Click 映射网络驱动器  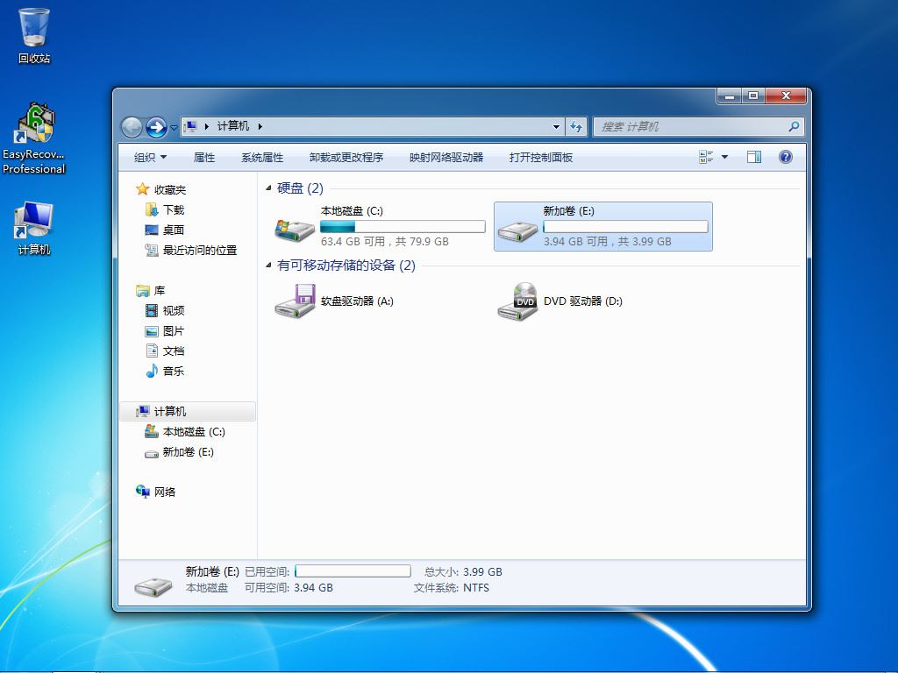pyautogui.click(x=446, y=158)
